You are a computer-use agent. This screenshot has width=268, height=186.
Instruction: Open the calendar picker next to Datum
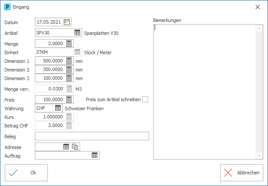coord(67,22)
